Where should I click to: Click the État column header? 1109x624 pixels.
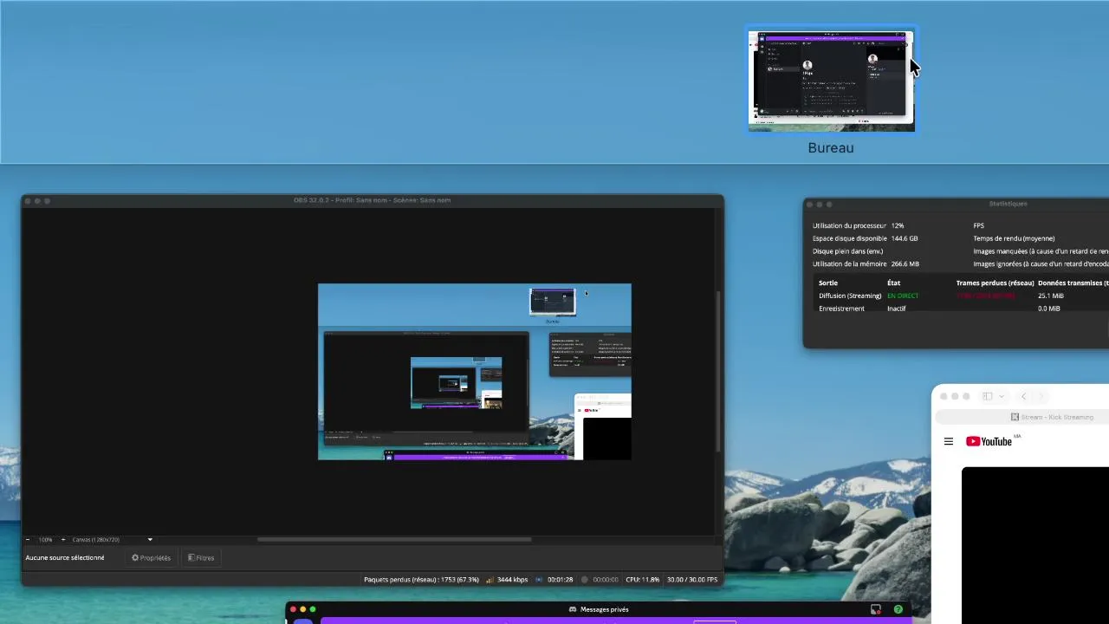click(893, 283)
